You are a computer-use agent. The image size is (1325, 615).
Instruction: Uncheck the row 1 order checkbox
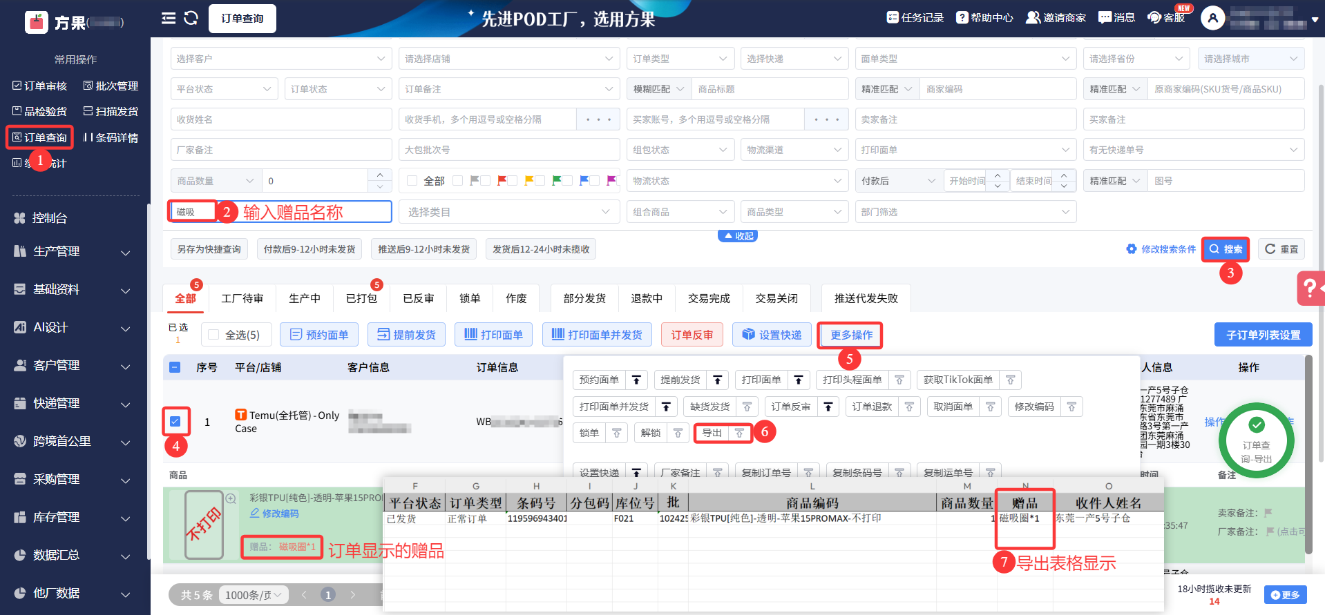click(175, 421)
